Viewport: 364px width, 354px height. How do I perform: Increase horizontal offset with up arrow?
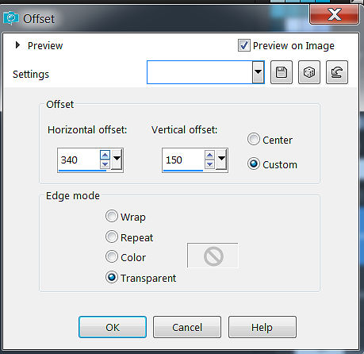(x=105, y=155)
